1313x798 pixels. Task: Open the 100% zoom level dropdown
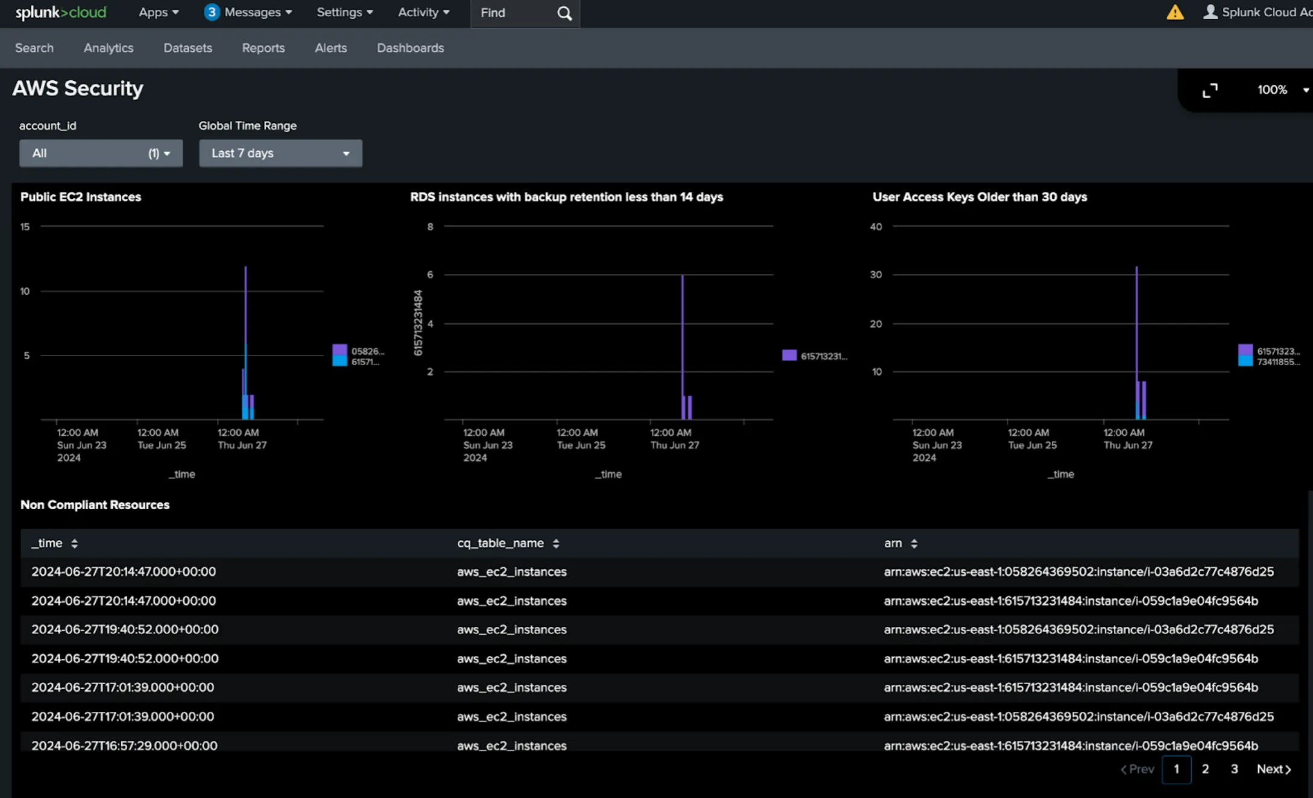pos(1283,90)
